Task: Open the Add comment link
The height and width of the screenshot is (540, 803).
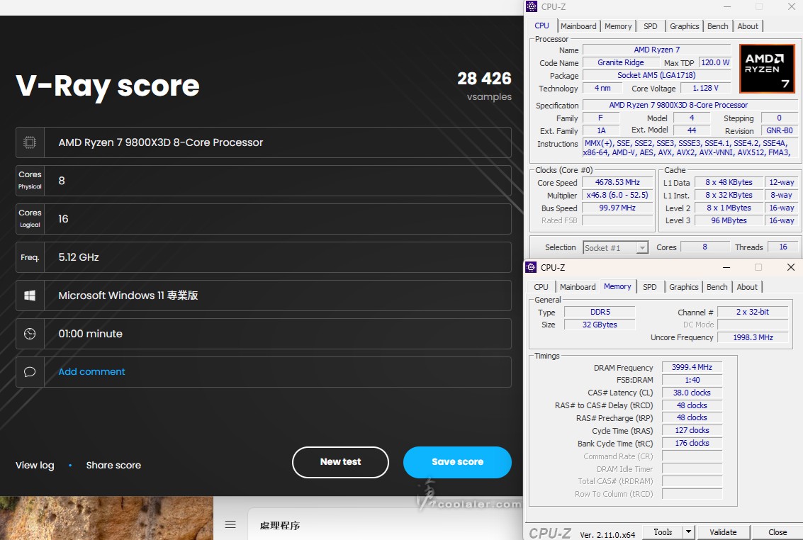Action: coord(91,372)
